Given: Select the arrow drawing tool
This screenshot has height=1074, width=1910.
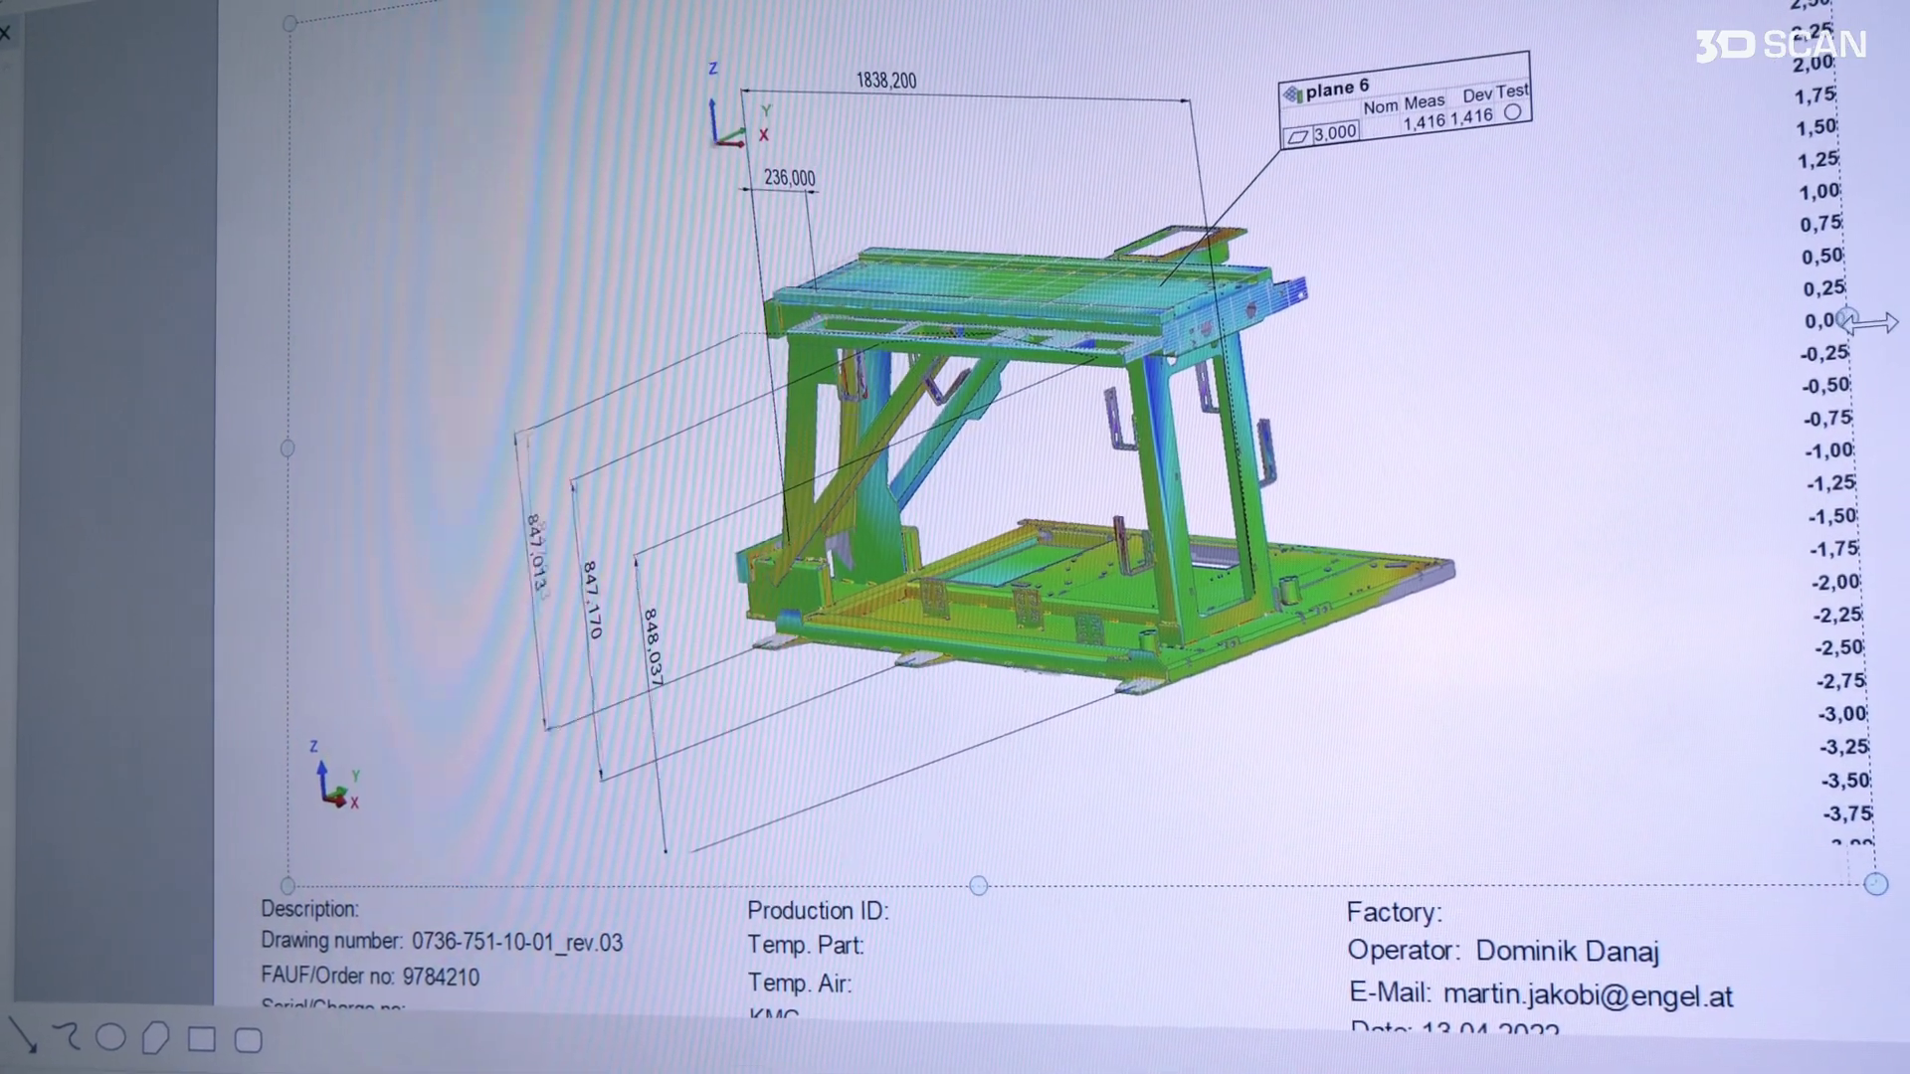Looking at the screenshot, I should [23, 1035].
